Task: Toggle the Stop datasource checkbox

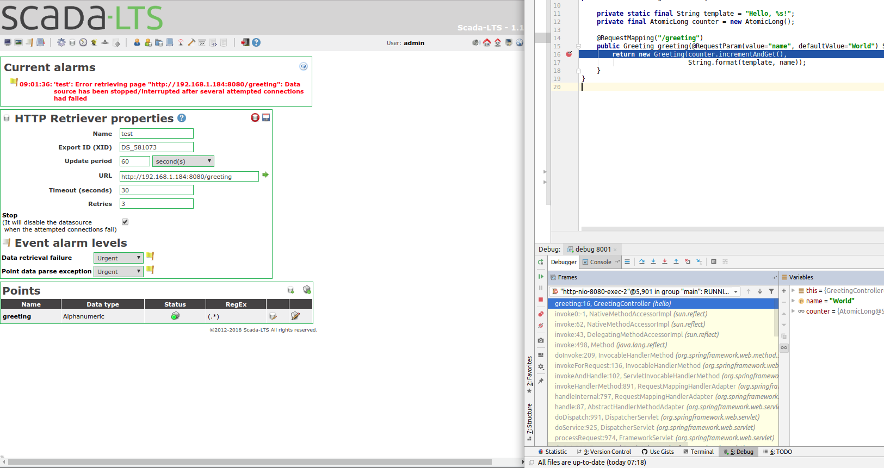Action: point(125,222)
